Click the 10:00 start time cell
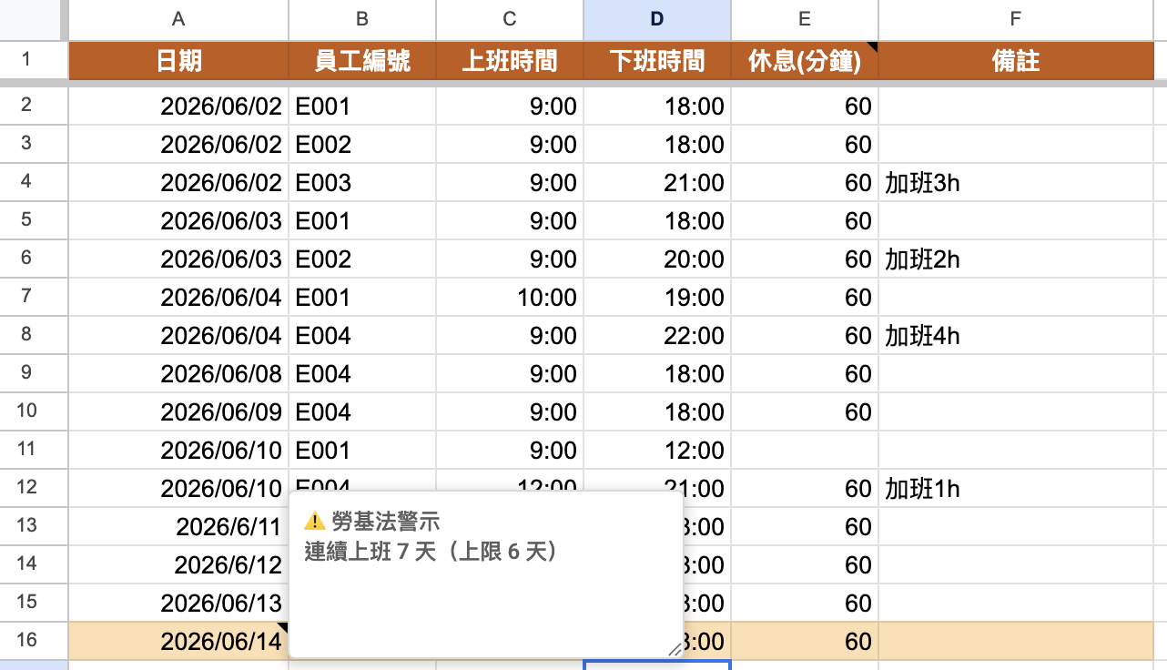1167x670 pixels. point(510,298)
